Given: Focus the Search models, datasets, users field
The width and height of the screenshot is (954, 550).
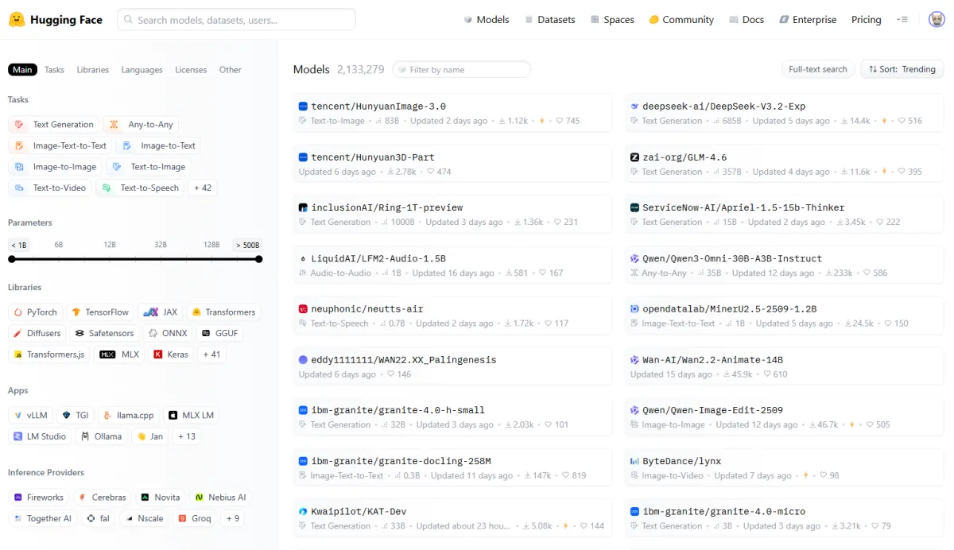Looking at the screenshot, I should coord(236,20).
